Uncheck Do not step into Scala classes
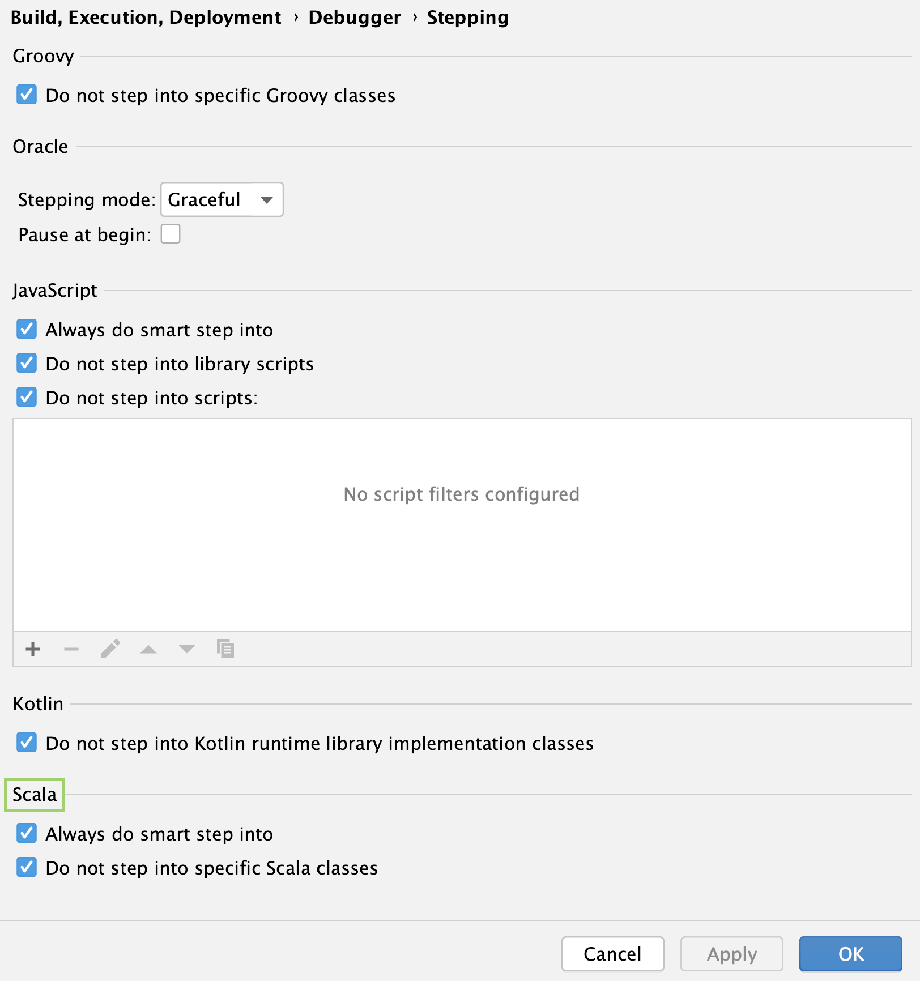 pos(27,867)
